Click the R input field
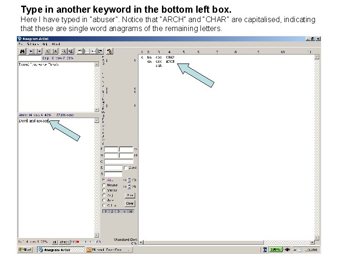The image size is (338, 254). coord(113,168)
